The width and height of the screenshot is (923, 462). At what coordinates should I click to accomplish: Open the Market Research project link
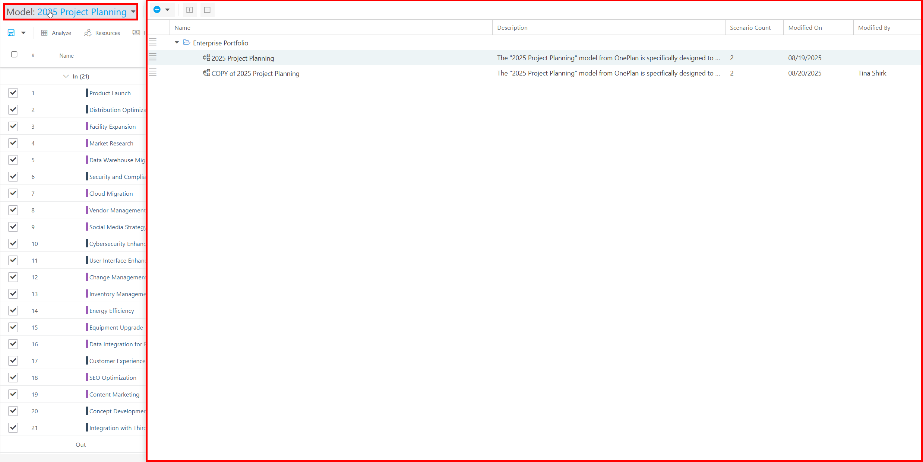[111, 143]
